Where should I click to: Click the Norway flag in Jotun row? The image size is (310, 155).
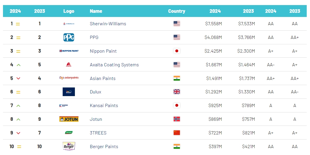click(x=177, y=119)
